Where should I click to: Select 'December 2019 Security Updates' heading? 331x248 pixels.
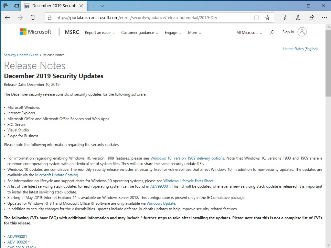tap(54, 76)
